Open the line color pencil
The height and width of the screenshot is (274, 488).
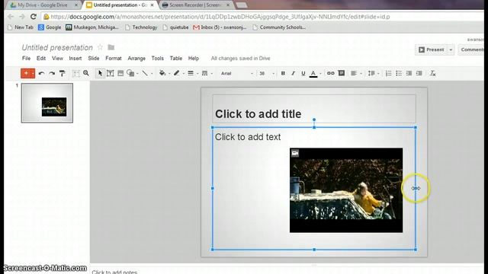(x=177, y=73)
